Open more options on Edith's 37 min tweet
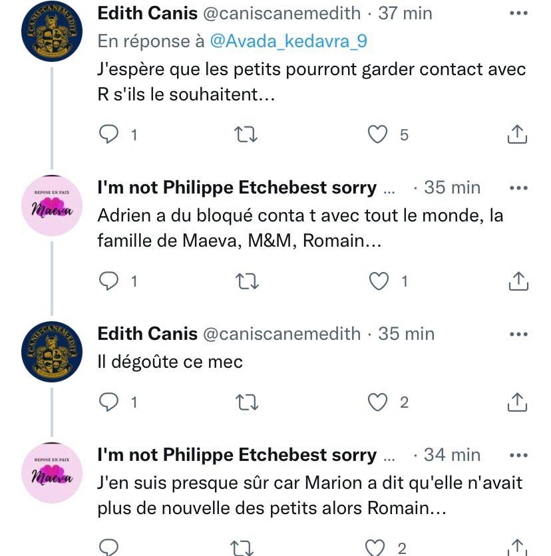The height and width of the screenshot is (556, 551). click(x=518, y=13)
